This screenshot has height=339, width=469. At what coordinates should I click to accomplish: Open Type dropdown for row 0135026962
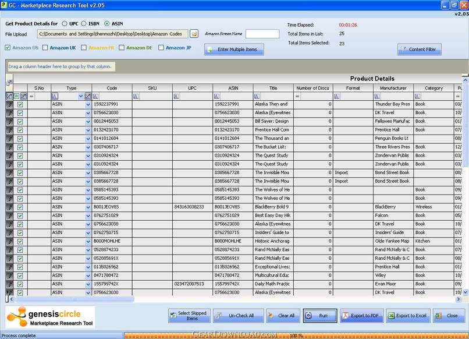pyautogui.click(x=88, y=267)
